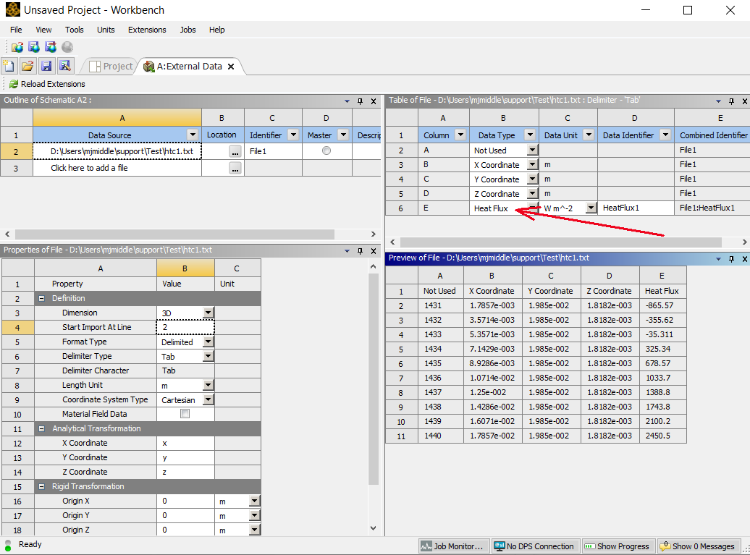Open the View menu

pos(43,30)
